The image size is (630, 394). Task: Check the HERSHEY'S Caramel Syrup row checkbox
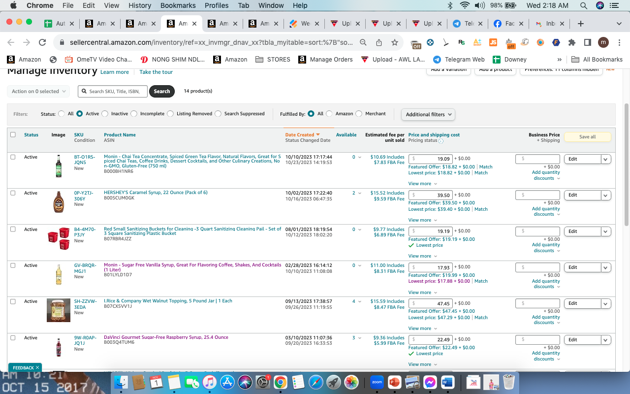click(x=13, y=193)
